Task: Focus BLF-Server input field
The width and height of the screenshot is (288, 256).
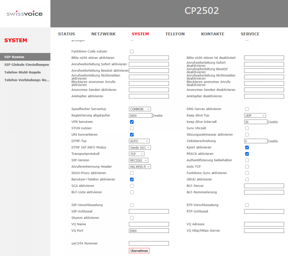Action: tap(264, 186)
